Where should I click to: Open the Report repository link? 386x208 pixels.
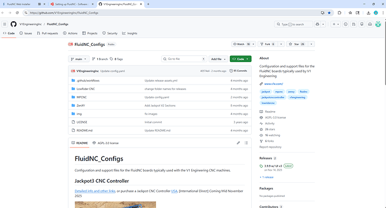click(x=270, y=147)
